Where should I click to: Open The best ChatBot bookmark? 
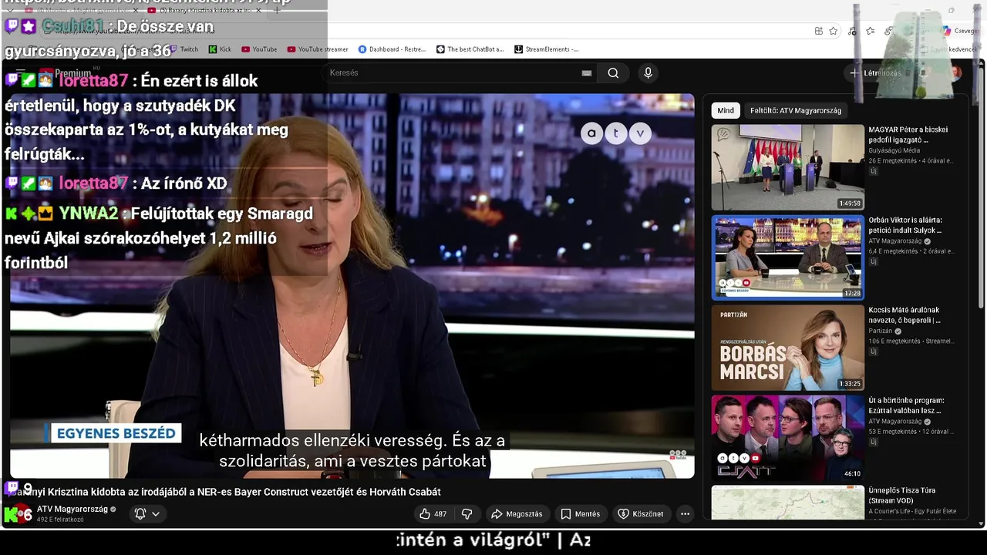(x=470, y=49)
